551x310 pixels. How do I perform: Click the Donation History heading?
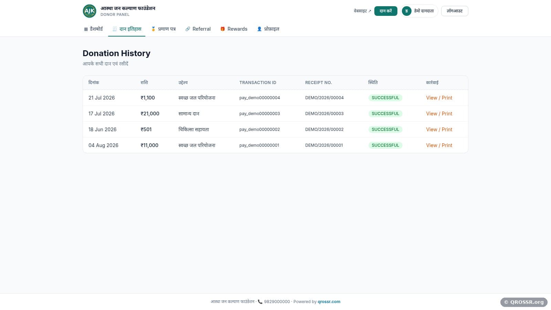(x=116, y=53)
